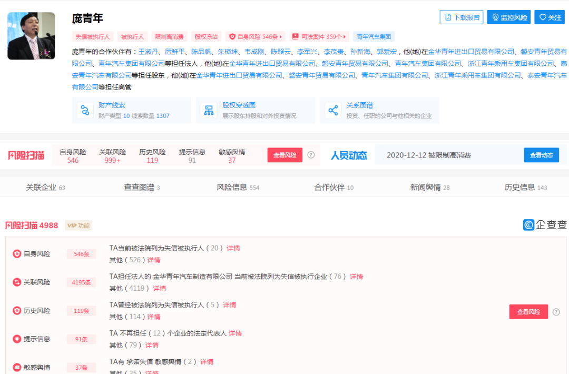Click the 股权冻结 tag
The height and width of the screenshot is (374, 569).
click(x=206, y=37)
